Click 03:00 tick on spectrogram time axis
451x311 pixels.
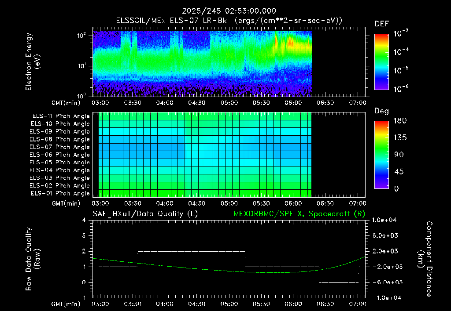click(x=100, y=103)
